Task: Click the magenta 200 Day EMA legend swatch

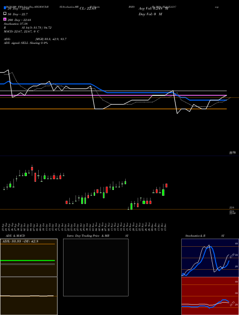Action: point(5,19)
